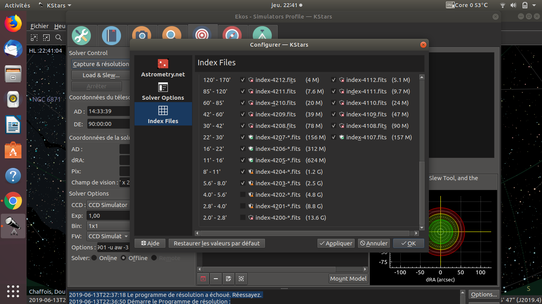Click the Options... button beside the log
The image size is (542, 304).
[484, 294]
